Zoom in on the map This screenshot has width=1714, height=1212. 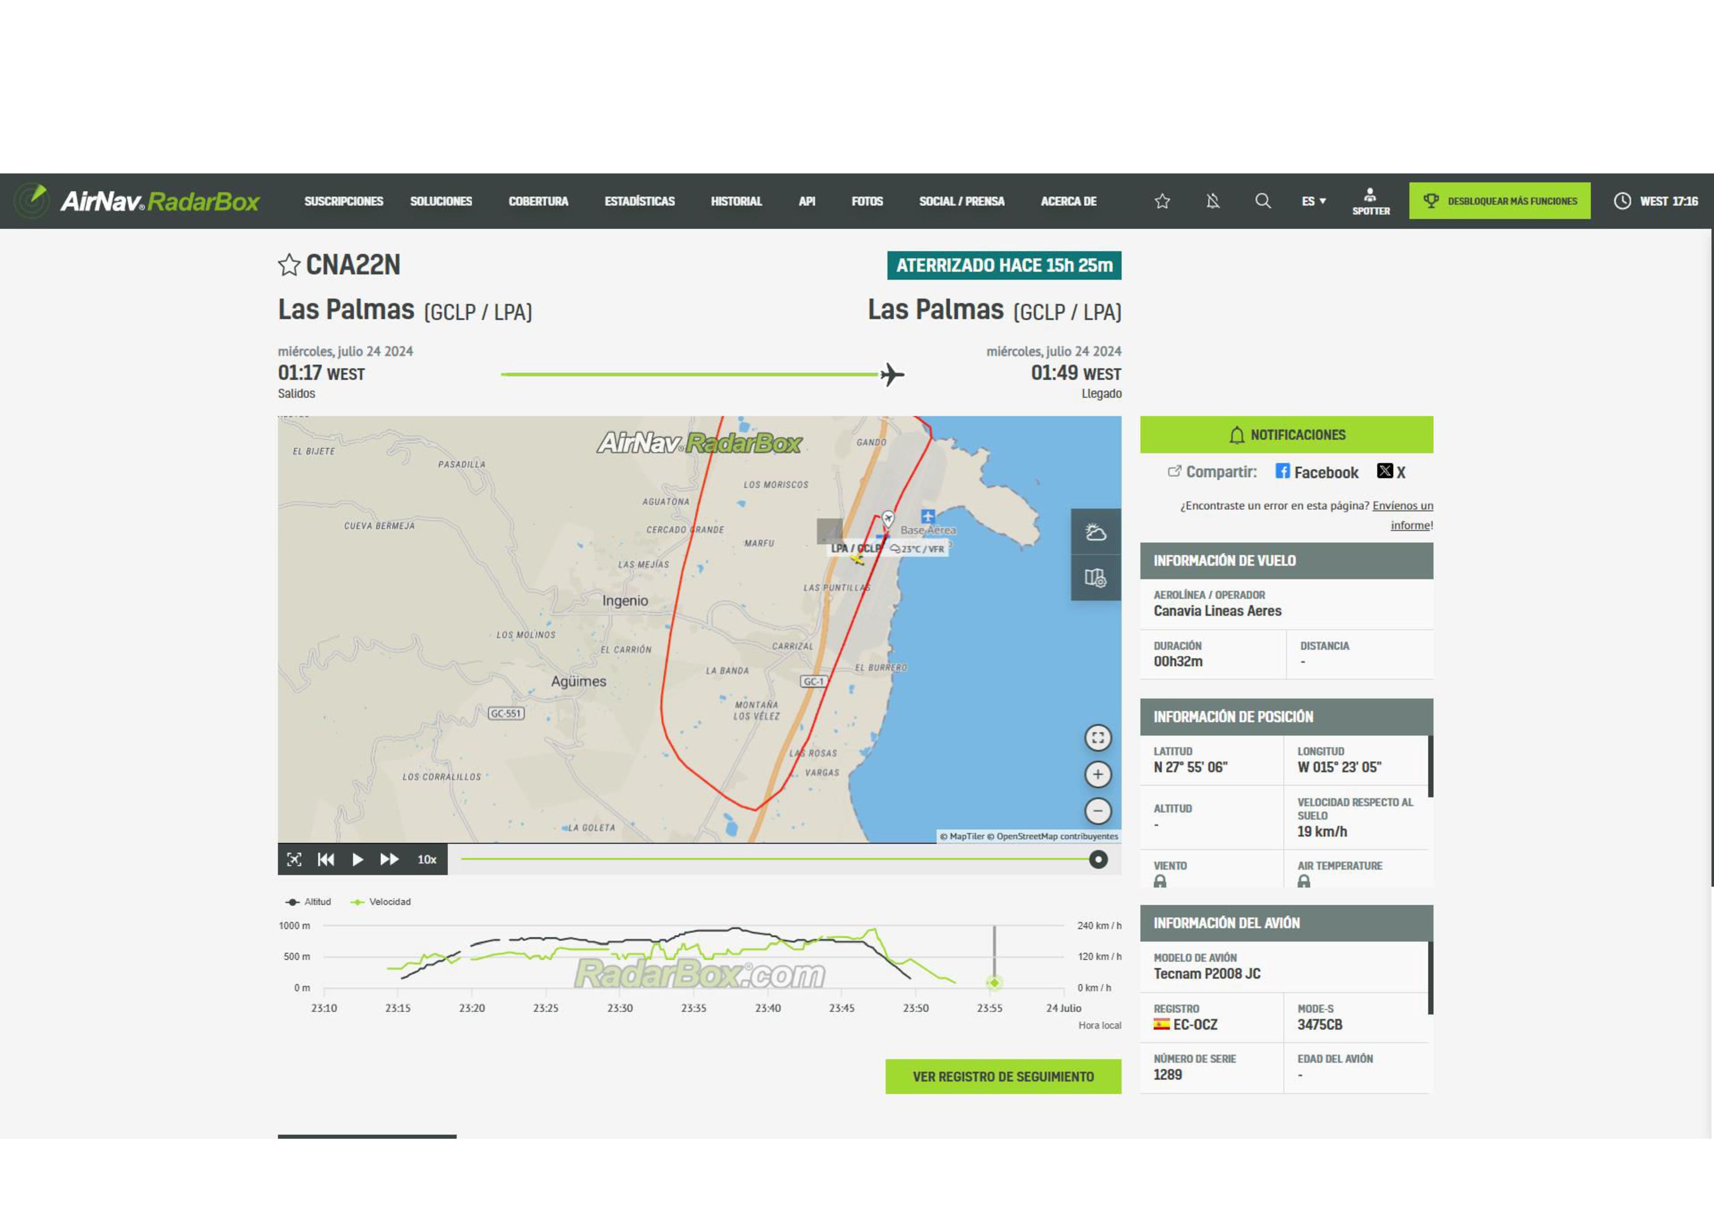[x=1097, y=775]
